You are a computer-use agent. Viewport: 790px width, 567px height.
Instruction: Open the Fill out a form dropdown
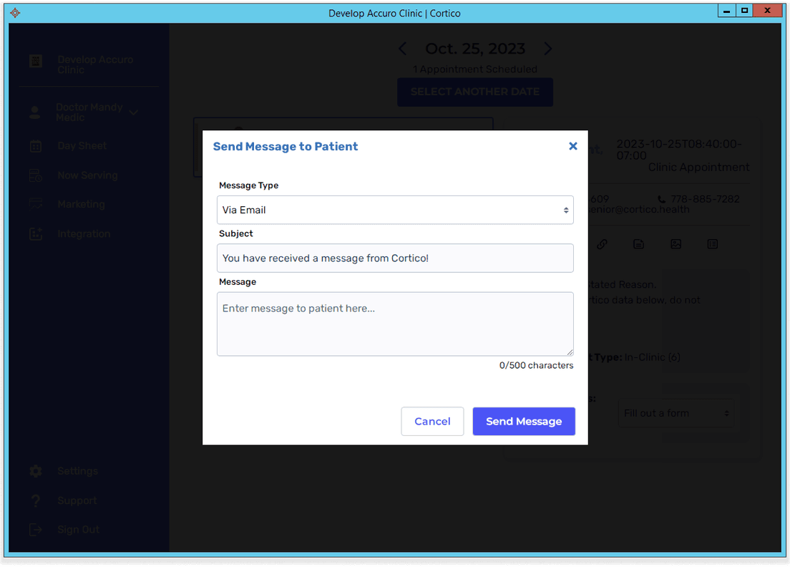click(x=677, y=413)
